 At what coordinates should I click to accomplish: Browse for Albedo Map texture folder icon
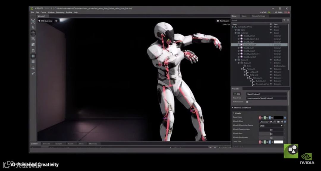pyautogui.click(x=278, y=121)
